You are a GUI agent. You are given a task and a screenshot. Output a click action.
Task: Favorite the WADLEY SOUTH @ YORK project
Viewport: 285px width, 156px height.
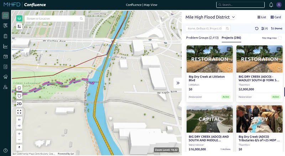coord(279,69)
